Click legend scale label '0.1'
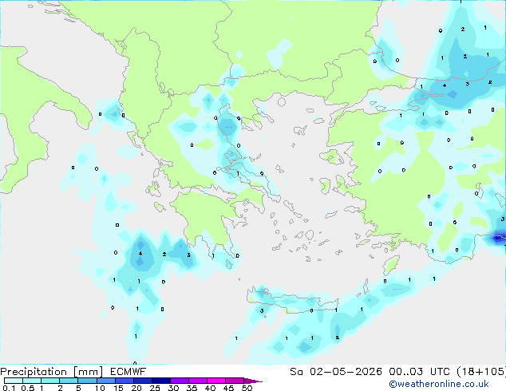 [x=9, y=388]
